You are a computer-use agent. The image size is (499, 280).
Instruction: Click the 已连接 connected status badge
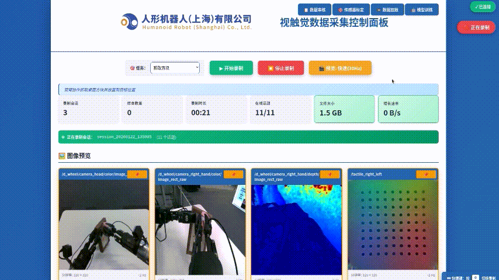(x=483, y=6)
